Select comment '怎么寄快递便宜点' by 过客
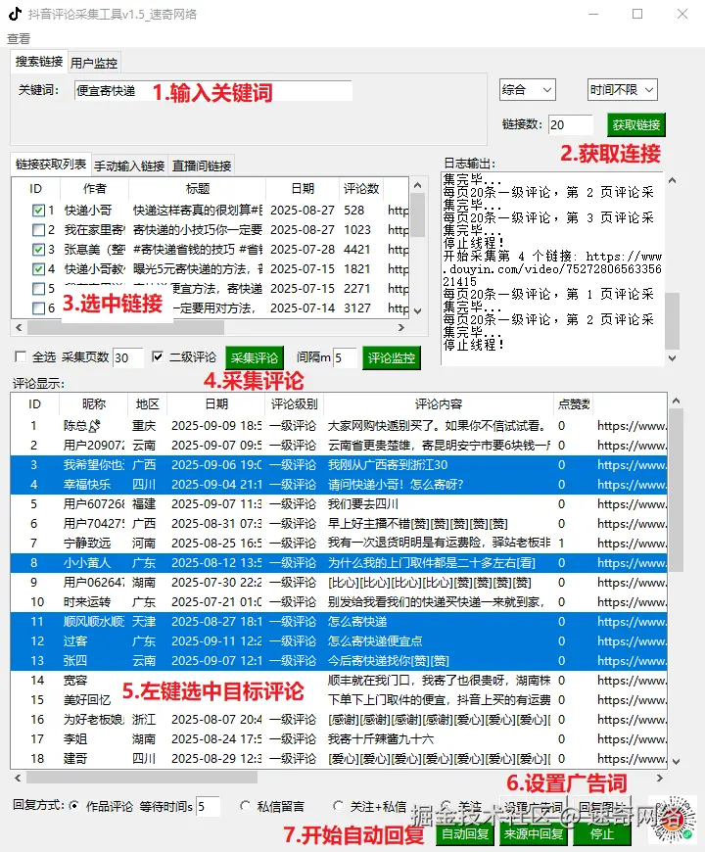 coord(339,640)
